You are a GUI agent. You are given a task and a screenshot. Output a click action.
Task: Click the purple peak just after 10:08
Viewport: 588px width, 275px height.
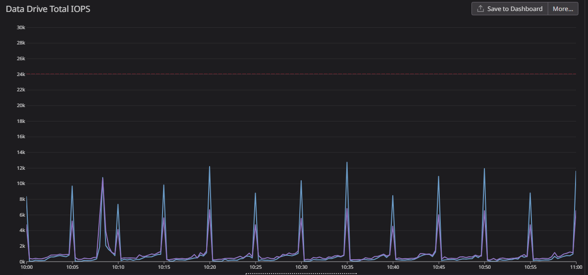pyautogui.click(x=103, y=178)
